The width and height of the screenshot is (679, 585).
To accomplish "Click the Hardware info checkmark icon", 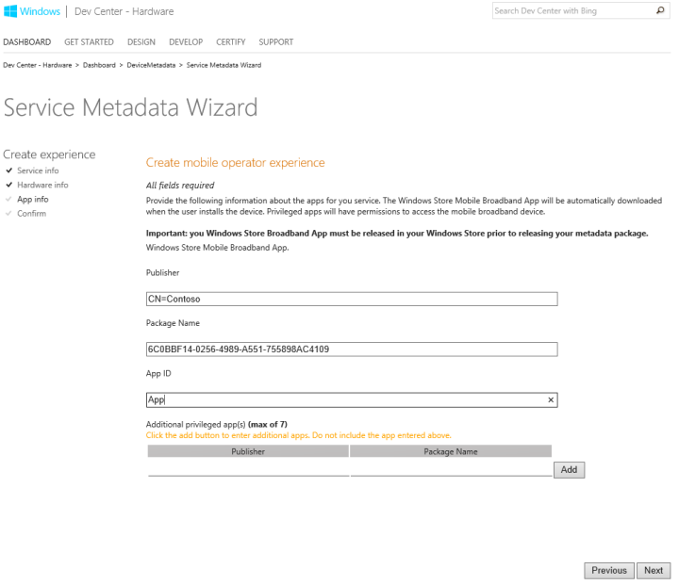I will point(9,185).
